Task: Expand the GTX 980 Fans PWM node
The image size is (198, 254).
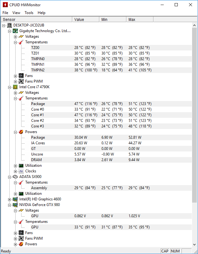Action: pyautogui.click(x=15, y=239)
